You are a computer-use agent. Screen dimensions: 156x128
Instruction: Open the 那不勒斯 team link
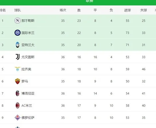pos(28,21)
